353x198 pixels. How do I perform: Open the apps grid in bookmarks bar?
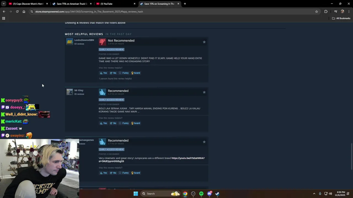tap(4, 18)
